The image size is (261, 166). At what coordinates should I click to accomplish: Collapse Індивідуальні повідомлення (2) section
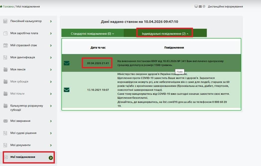(x=165, y=33)
